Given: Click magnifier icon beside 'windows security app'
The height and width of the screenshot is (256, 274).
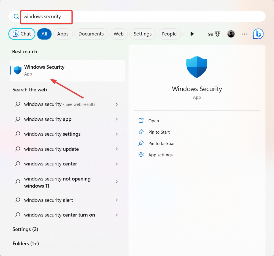Looking at the screenshot, I should pyautogui.click(x=18, y=119).
